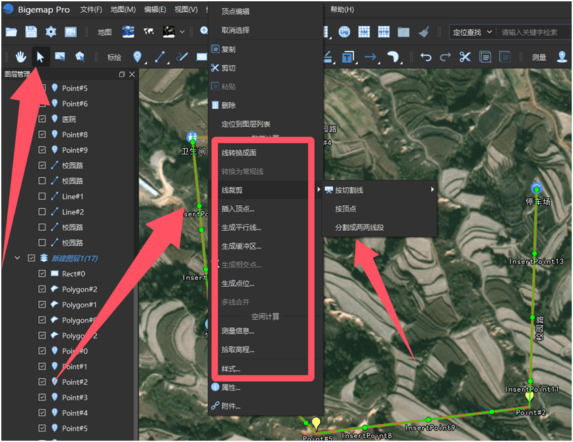This screenshot has width=573, height=442.
Task: Choose 分割成两两线段 in the submenu
Action: [x=380, y=227]
